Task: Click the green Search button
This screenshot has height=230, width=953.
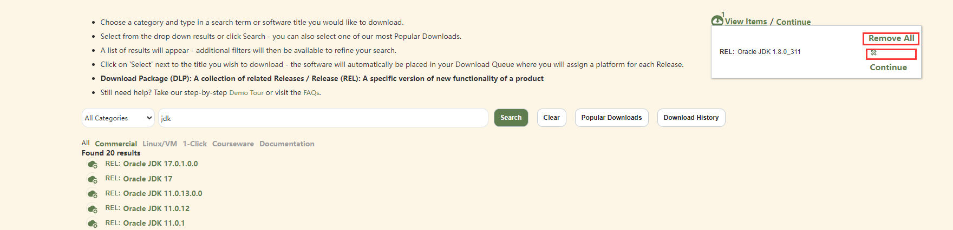Action: coord(511,118)
